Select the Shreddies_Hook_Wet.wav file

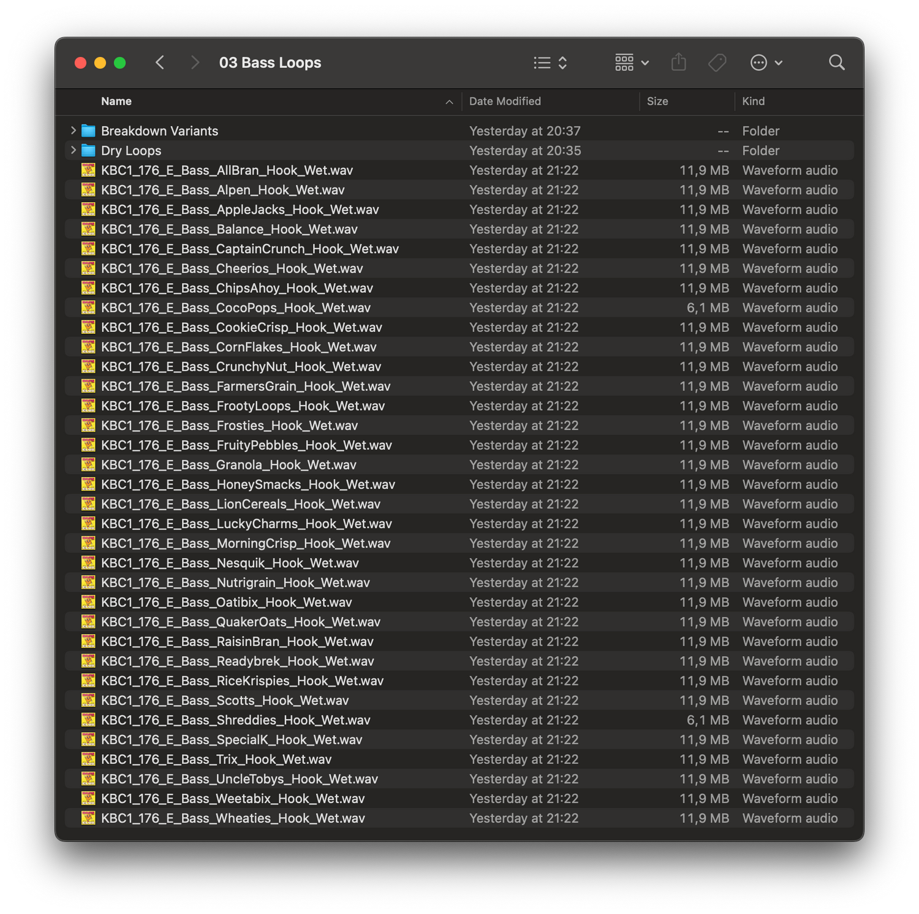click(235, 720)
